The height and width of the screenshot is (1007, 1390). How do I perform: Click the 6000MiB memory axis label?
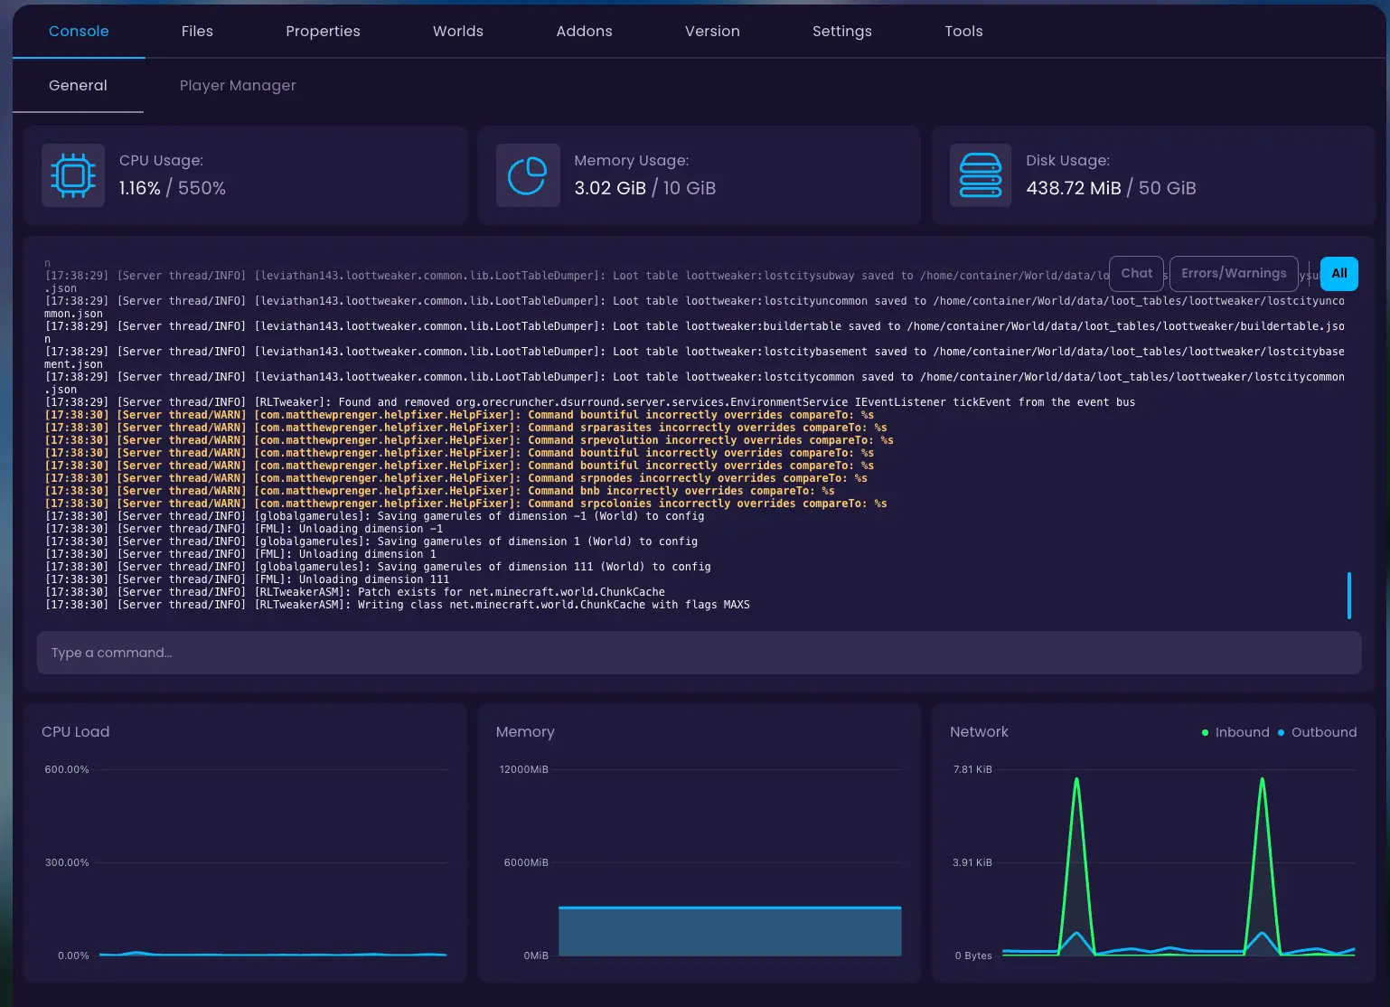coord(526,862)
